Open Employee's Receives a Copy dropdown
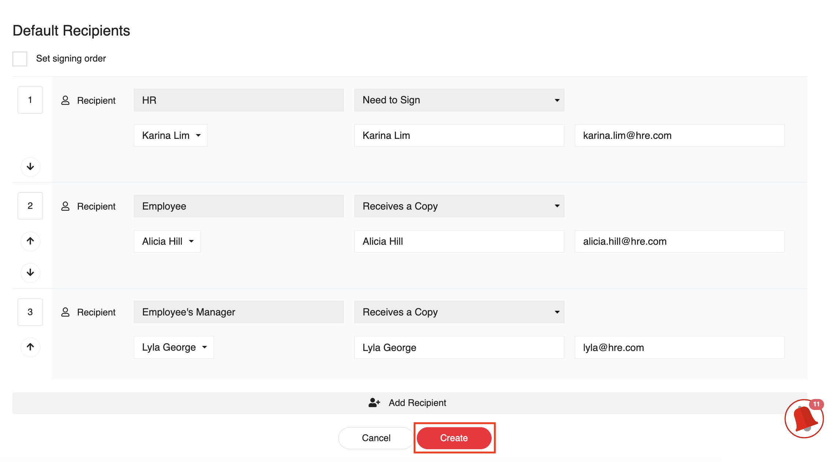Image resolution: width=831 pixels, height=462 pixels. point(459,206)
